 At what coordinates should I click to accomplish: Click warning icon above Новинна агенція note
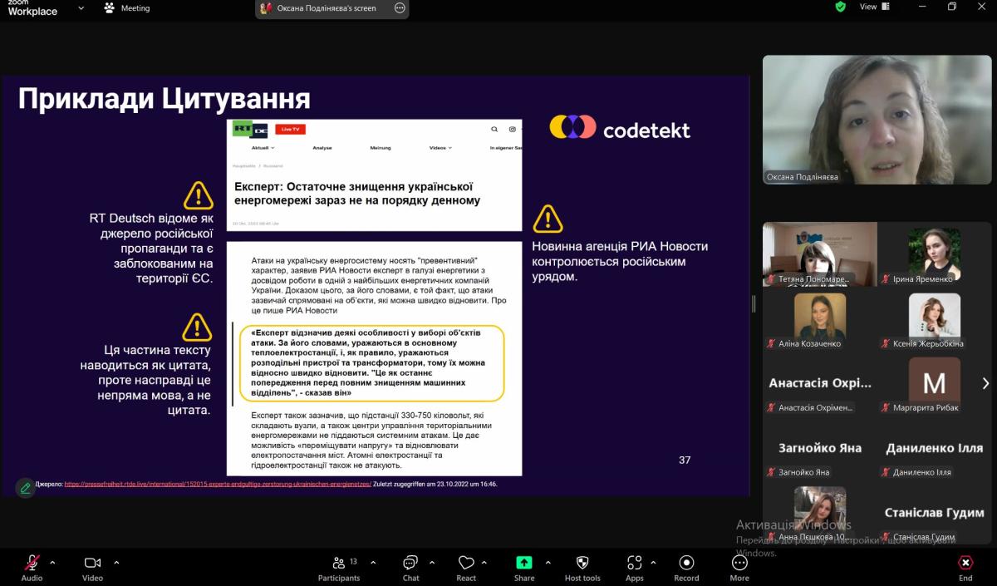click(x=548, y=219)
